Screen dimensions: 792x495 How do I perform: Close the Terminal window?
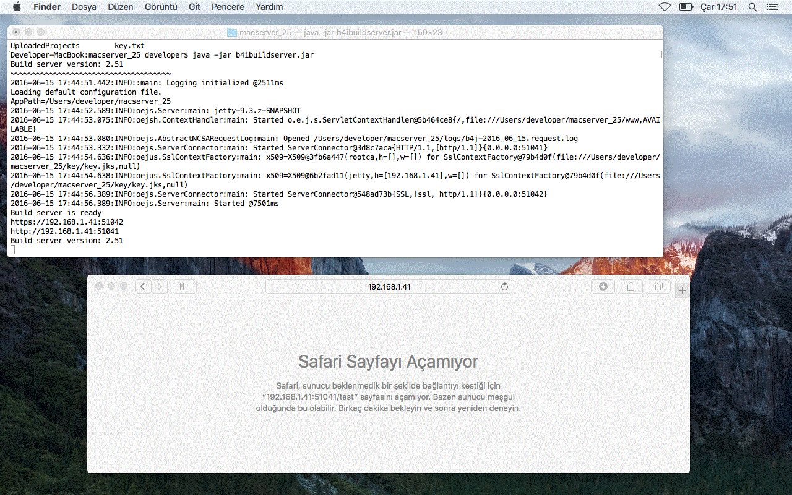pos(16,32)
